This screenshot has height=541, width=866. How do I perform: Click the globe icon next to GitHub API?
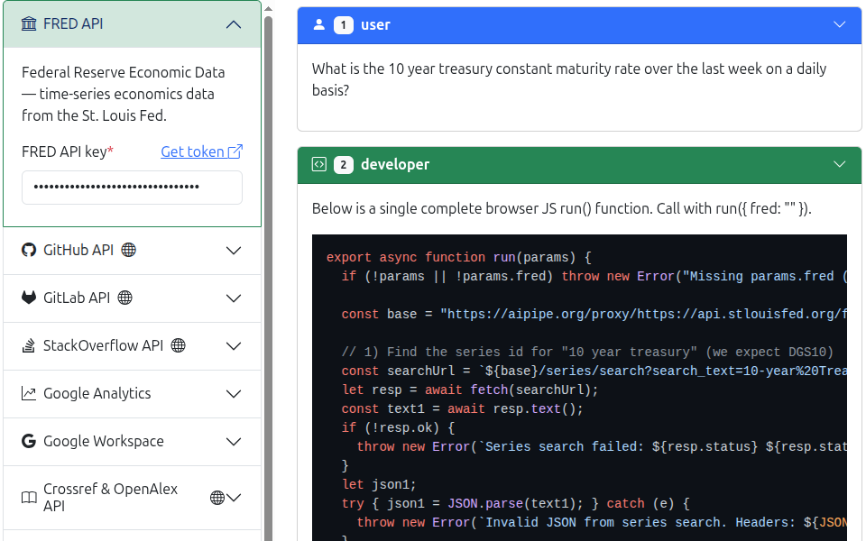(x=127, y=251)
